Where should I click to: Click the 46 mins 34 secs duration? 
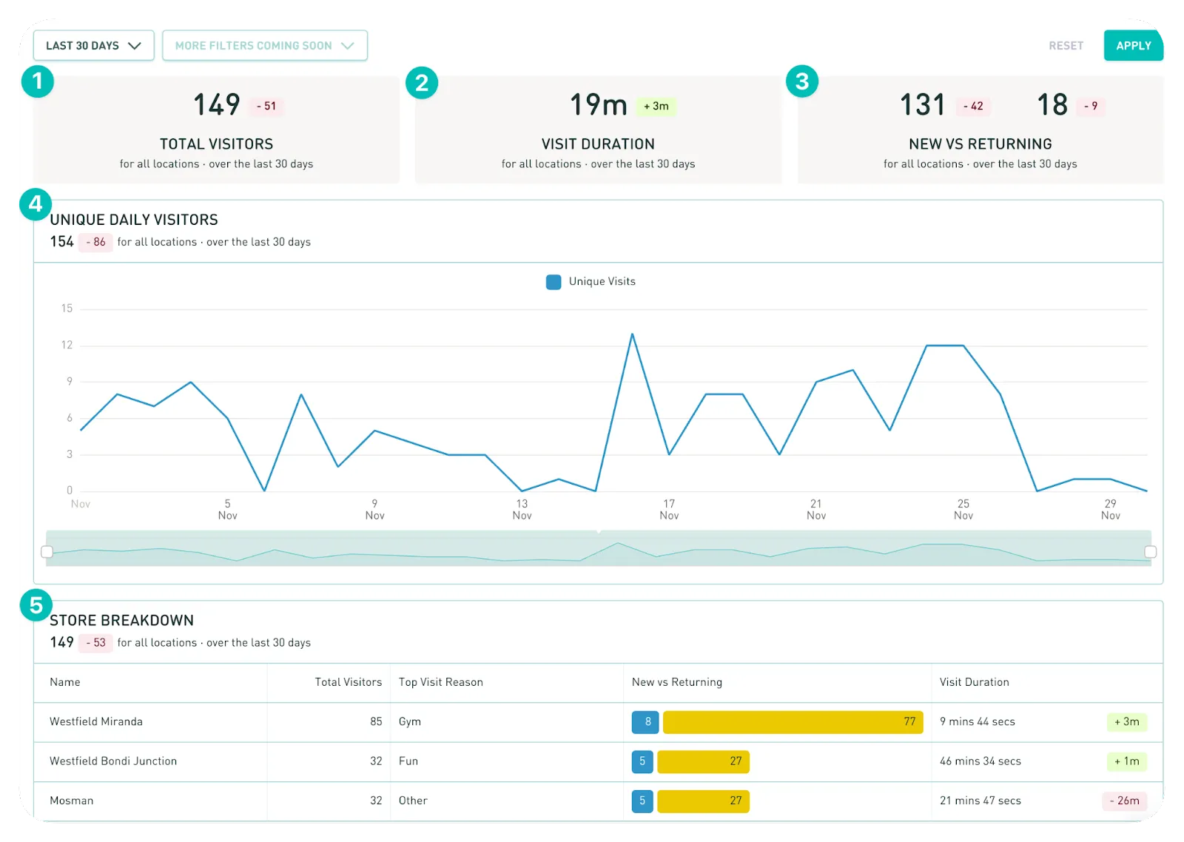click(x=980, y=761)
